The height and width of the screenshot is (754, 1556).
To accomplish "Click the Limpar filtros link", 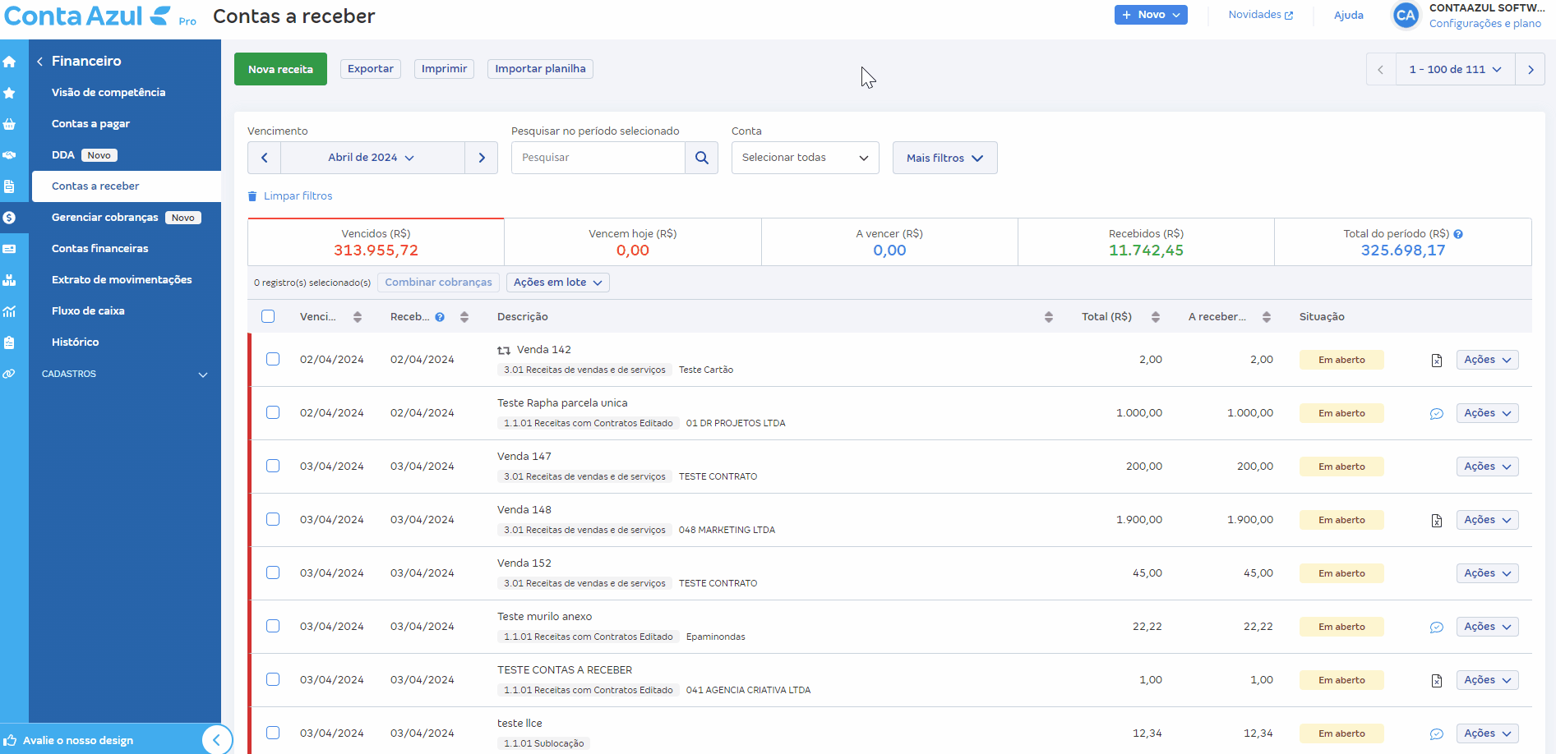I will [290, 196].
